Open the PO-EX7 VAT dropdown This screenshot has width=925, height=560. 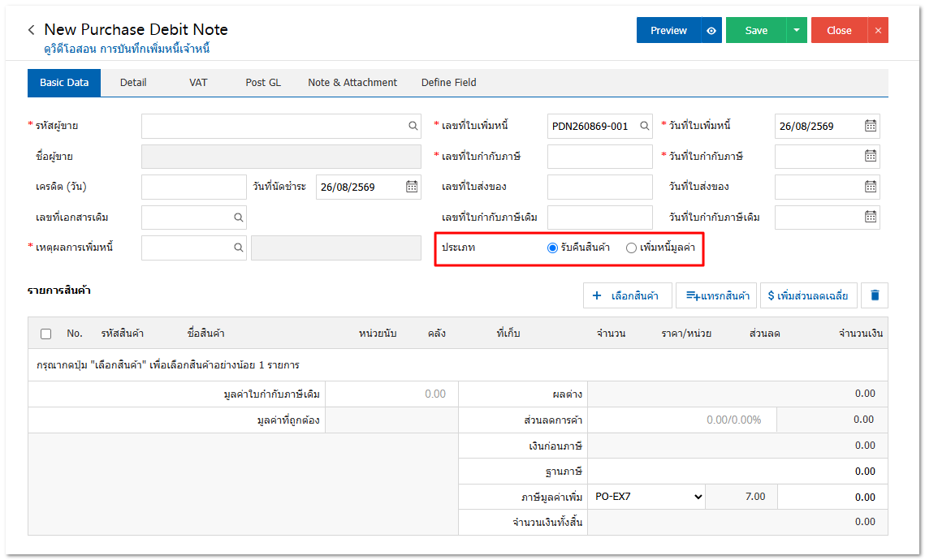coord(647,497)
